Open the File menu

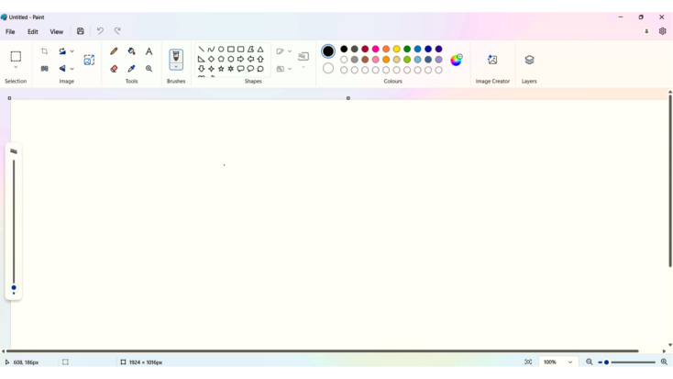point(10,31)
